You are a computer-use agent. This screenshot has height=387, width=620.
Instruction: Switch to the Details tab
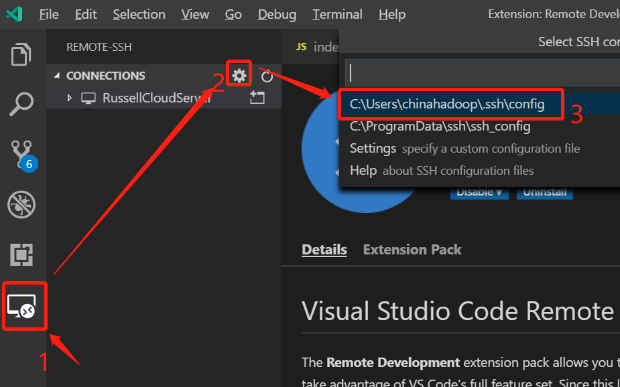[x=324, y=250]
